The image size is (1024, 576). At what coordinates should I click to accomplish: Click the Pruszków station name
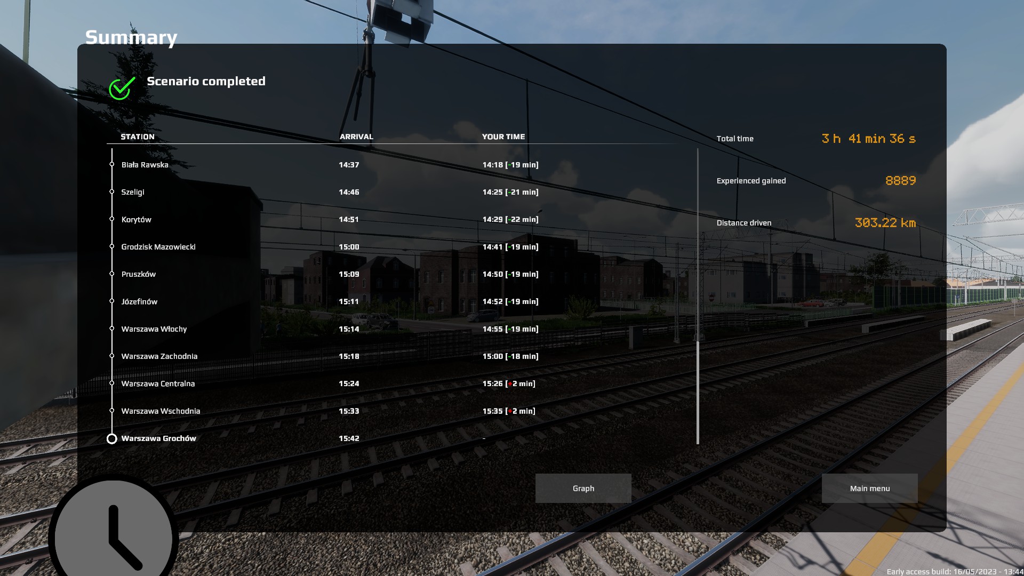[x=139, y=274]
